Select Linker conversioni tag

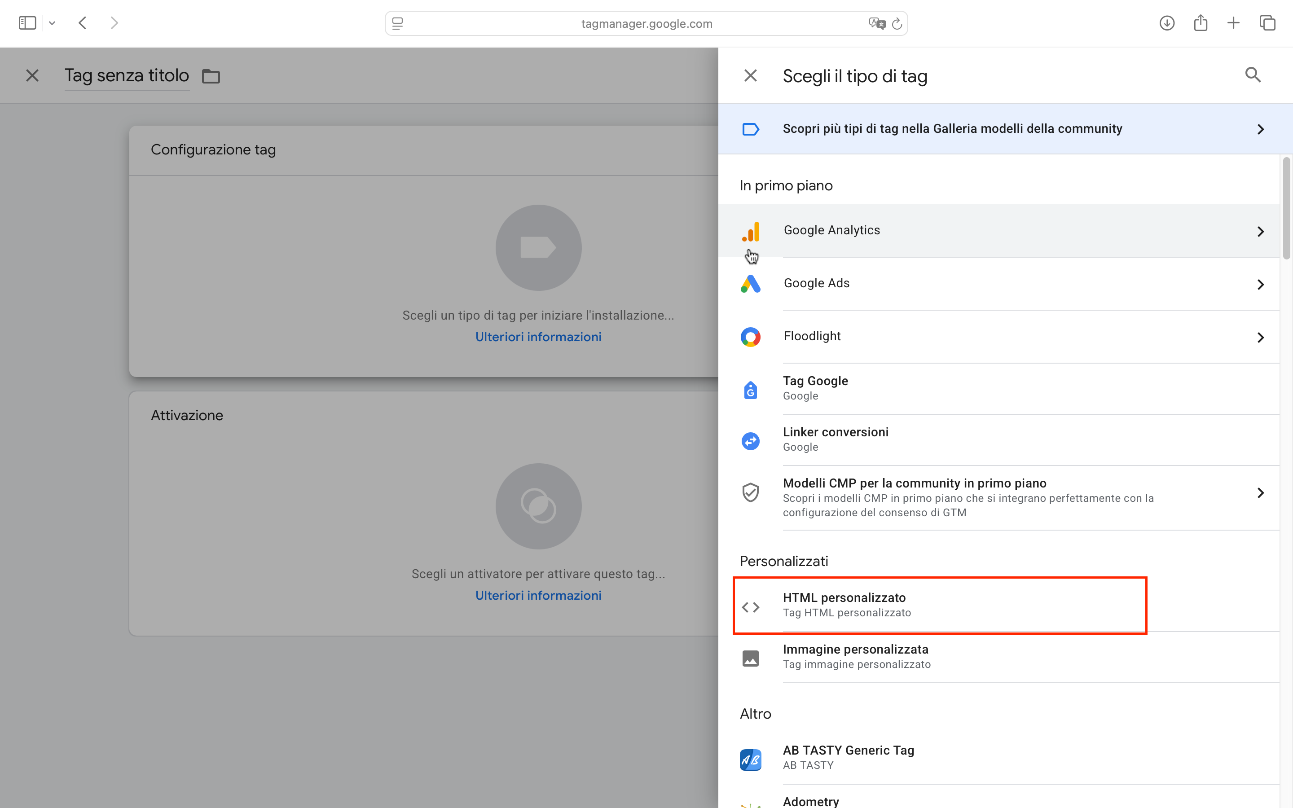[835, 439]
